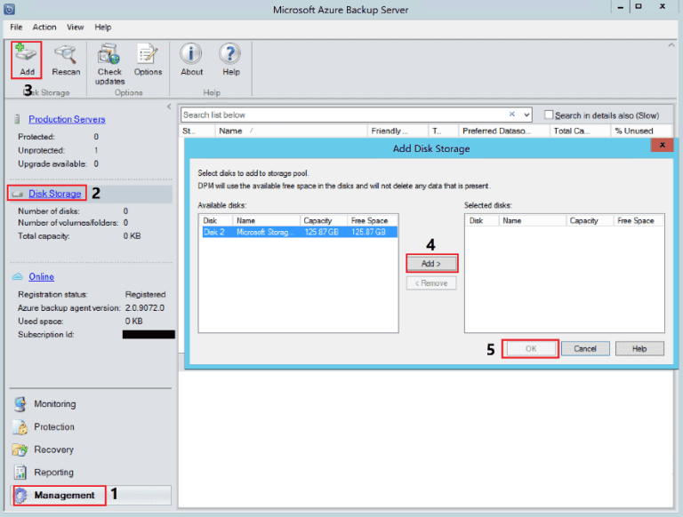Click the Production Servers icon in the sidebar
This screenshot has height=517, width=683.
pos(18,119)
